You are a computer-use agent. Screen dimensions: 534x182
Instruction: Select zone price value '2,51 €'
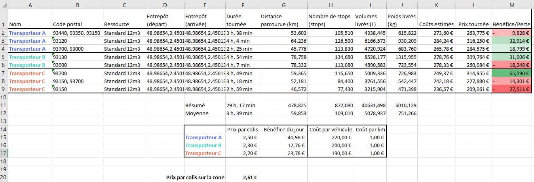point(242,177)
